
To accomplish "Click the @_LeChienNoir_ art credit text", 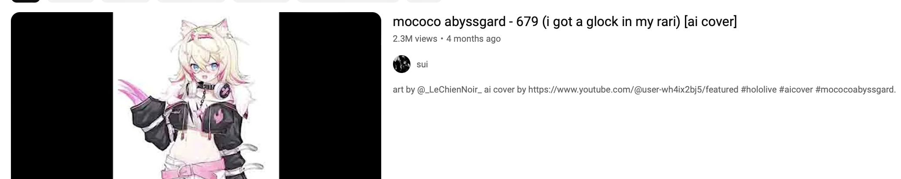I will (x=449, y=89).
